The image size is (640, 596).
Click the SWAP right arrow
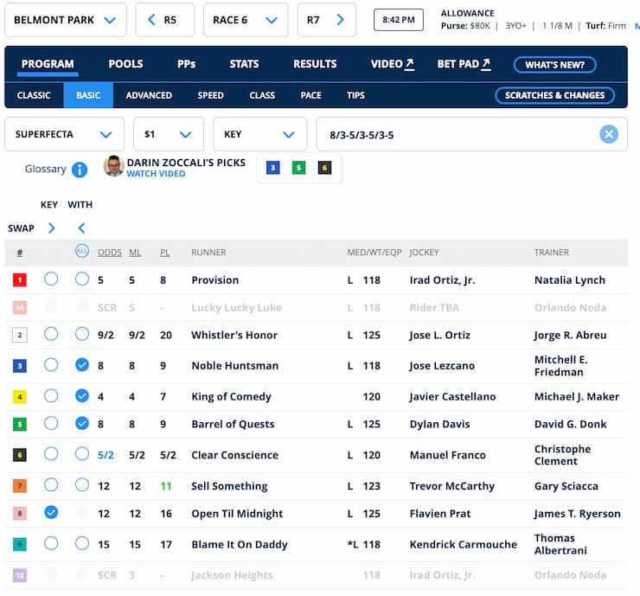pos(51,228)
